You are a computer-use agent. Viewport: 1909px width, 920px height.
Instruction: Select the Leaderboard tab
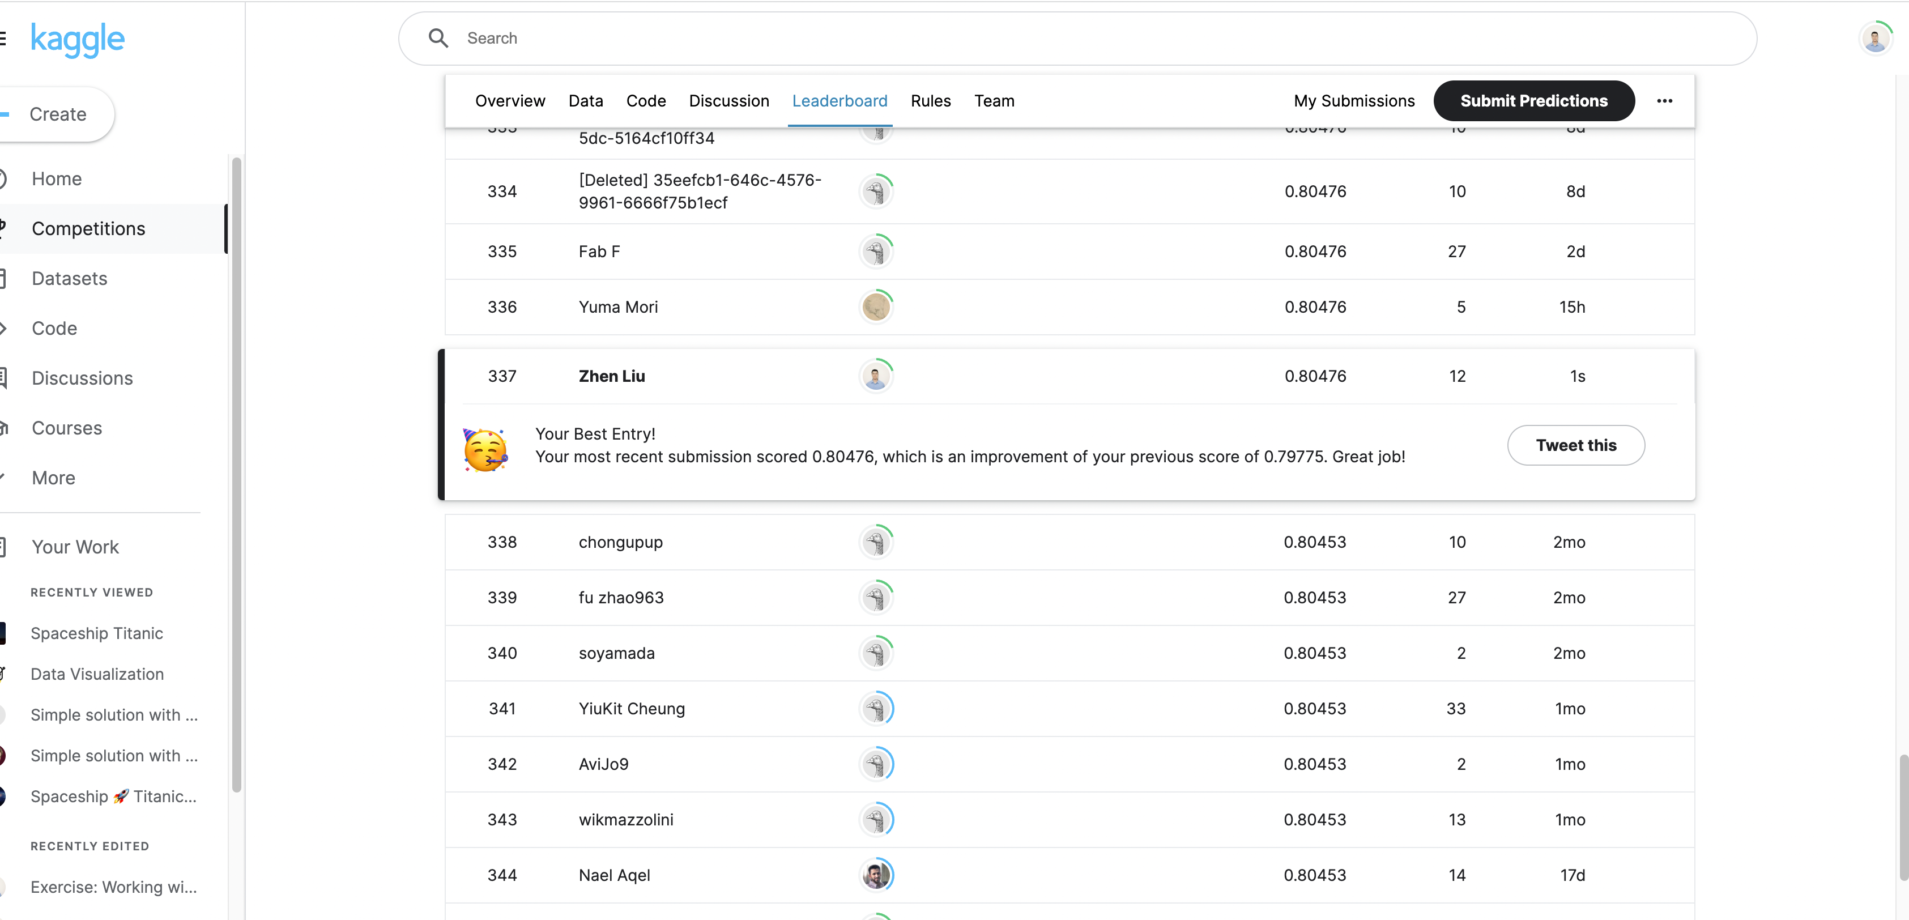(840, 101)
